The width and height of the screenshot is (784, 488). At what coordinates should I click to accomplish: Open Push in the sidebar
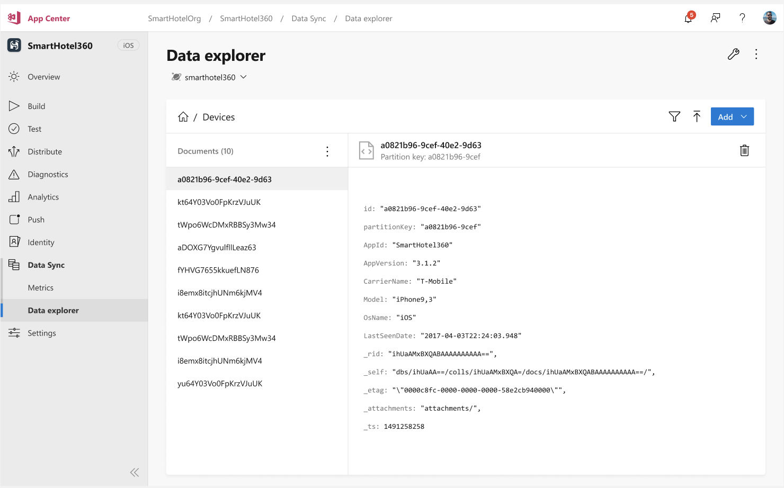click(x=74, y=220)
